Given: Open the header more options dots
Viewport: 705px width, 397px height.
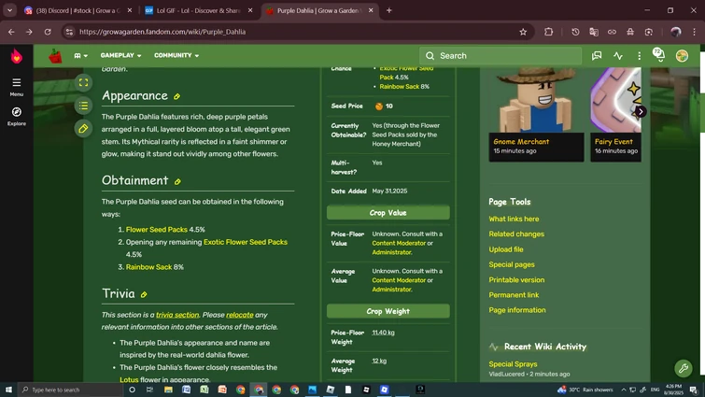Looking at the screenshot, I should coord(639,56).
